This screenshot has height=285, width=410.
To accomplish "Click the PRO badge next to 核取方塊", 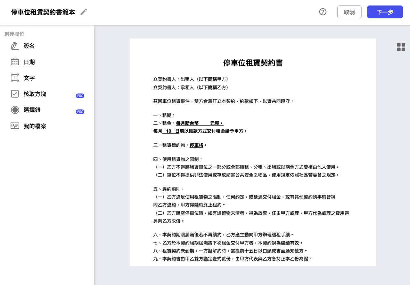I will (x=80, y=96).
